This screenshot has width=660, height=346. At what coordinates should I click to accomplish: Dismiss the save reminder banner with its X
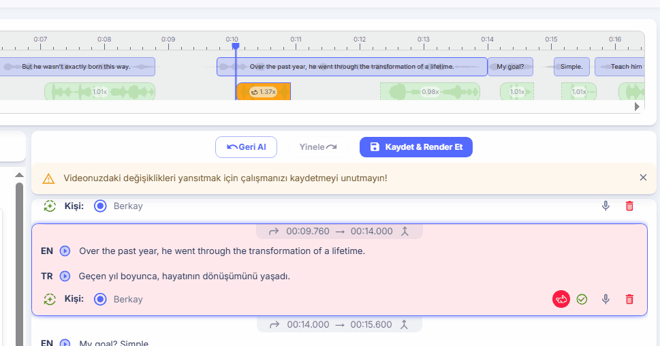643,178
